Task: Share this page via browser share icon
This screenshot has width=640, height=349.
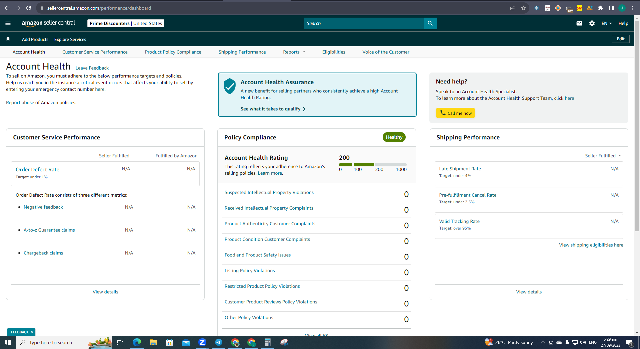Action: pos(513,8)
